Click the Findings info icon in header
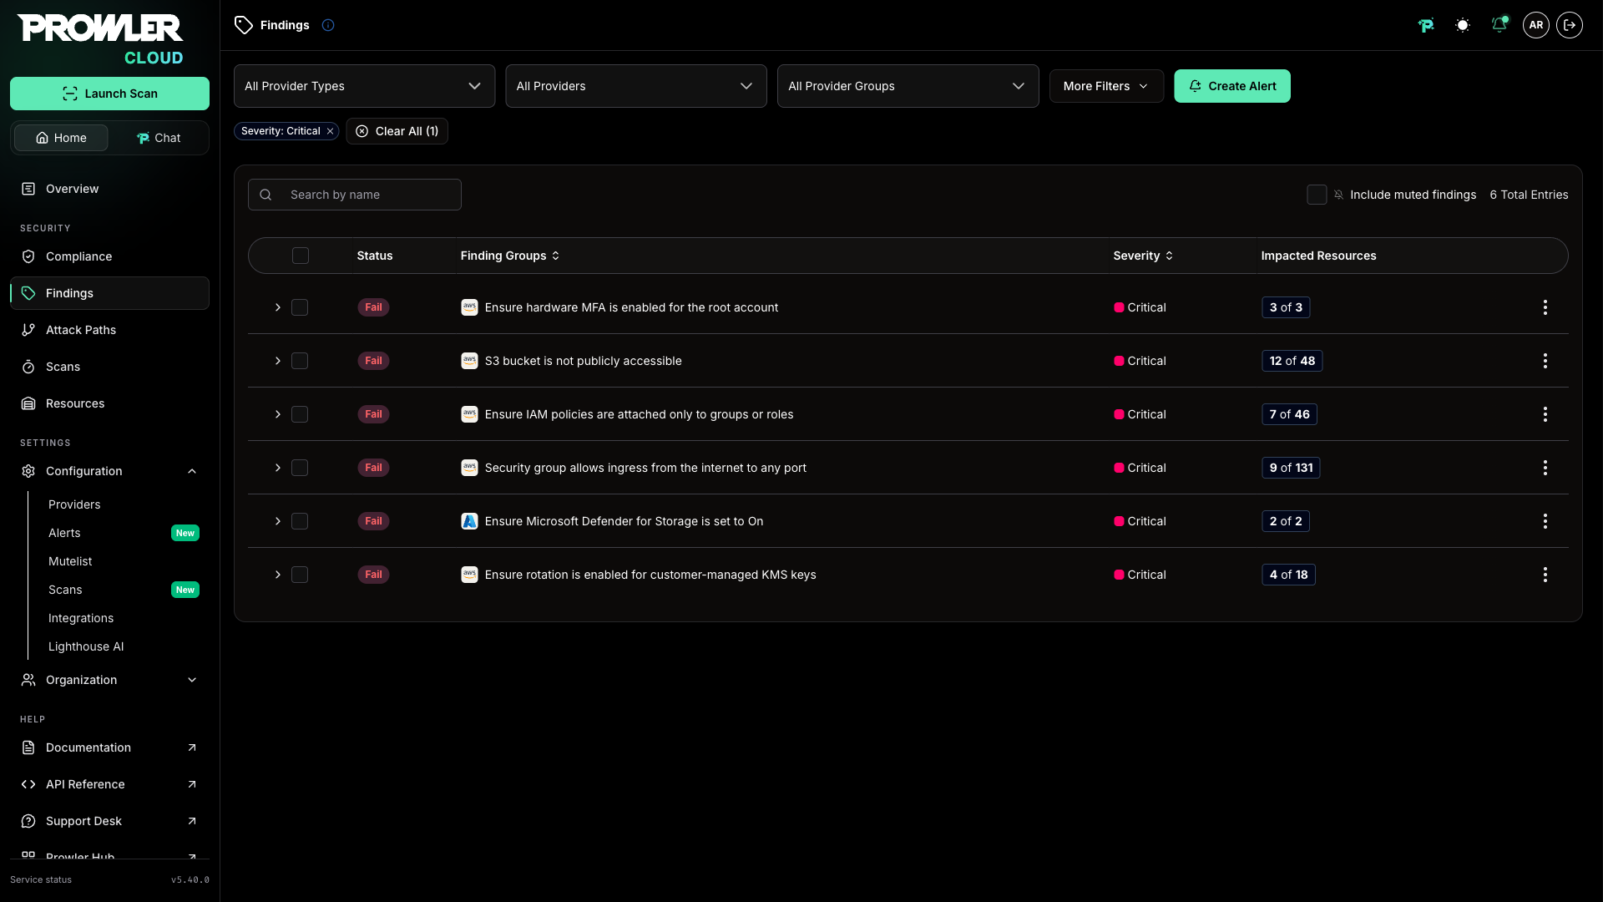Image resolution: width=1603 pixels, height=902 pixels. (328, 25)
